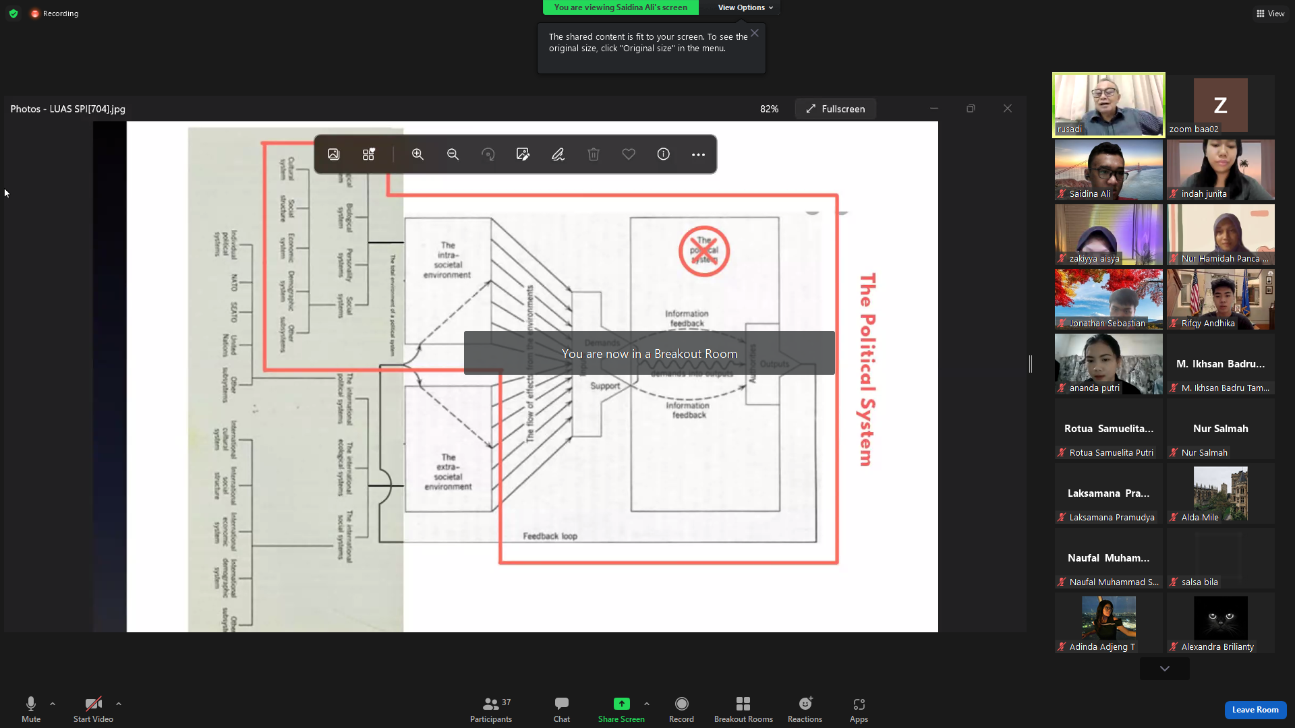
Task: Select Naufal Muhammad's participant tile
Action: [x=1109, y=558]
